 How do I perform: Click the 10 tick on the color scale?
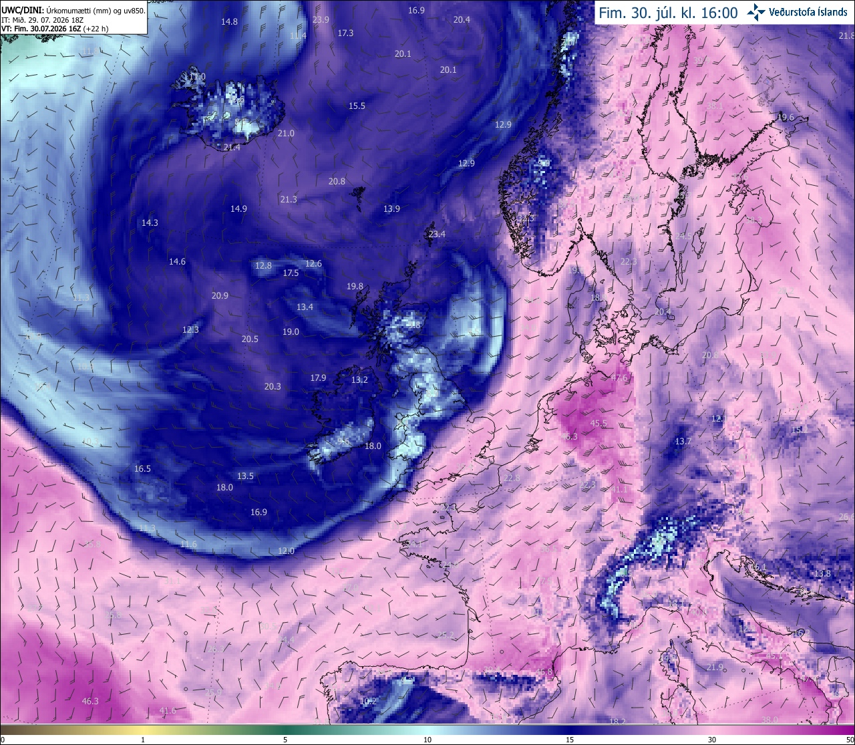pyautogui.click(x=427, y=740)
